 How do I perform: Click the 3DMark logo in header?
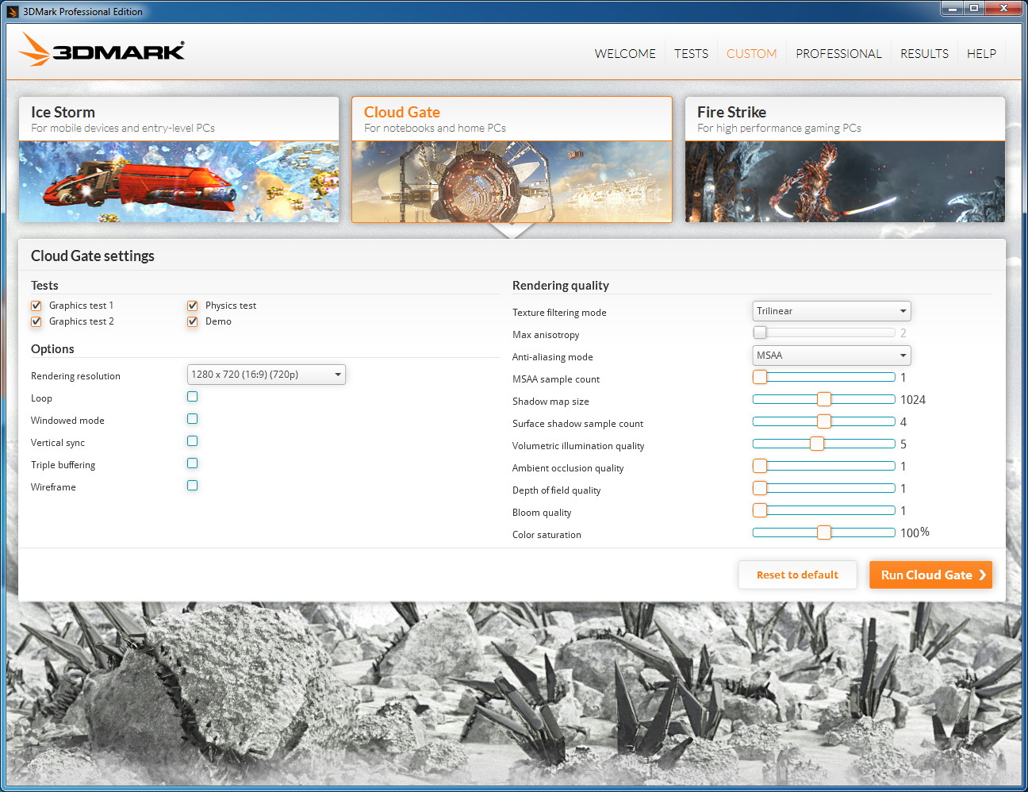point(102,50)
